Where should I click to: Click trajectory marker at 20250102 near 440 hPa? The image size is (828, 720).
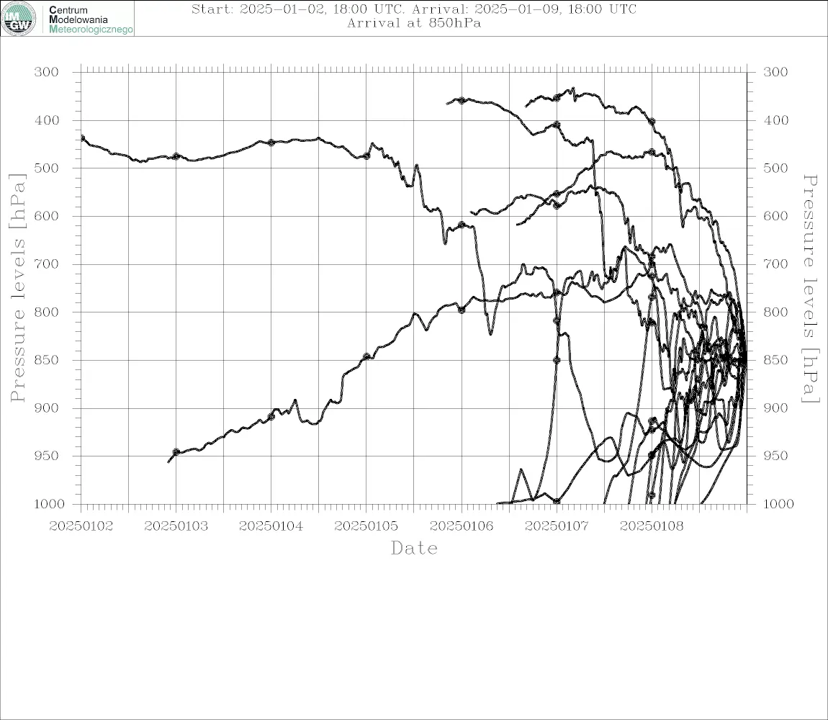click(82, 138)
